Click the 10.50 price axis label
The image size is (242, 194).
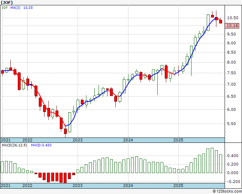coord(232,18)
